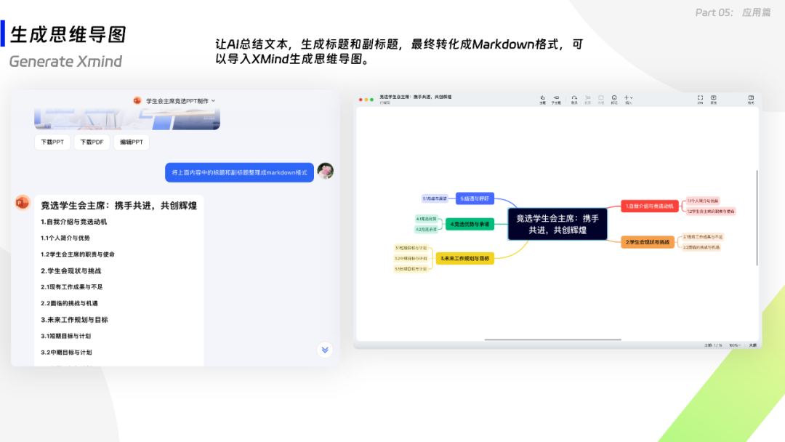This screenshot has height=442, width=785.
Task: Click the XMind Summary (概要) toolbar icon
Action: click(x=588, y=99)
